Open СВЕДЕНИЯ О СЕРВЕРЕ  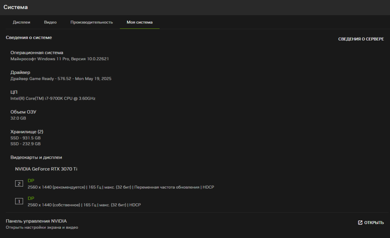tap(361, 39)
